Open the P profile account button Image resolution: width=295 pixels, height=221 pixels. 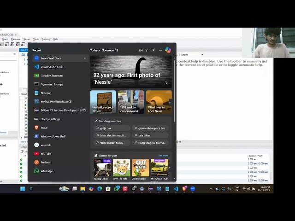click(153, 50)
